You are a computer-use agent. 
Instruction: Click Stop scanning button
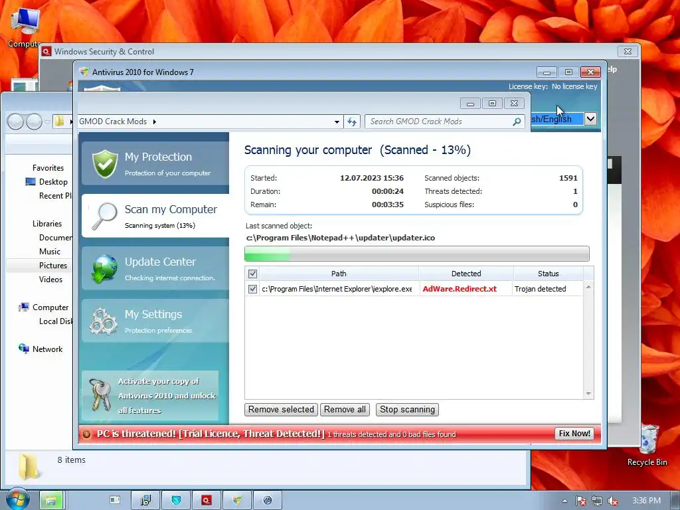[407, 410]
